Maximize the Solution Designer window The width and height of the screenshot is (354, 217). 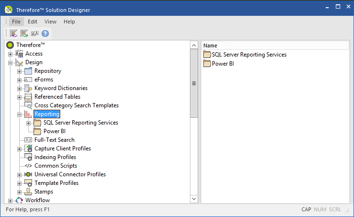point(338,7)
